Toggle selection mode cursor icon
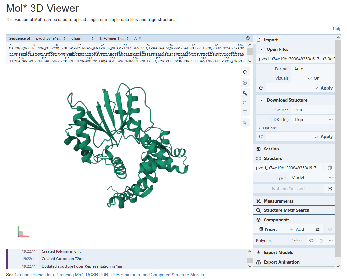The height and width of the screenshot is (279, 347). (x=245, y=122)
